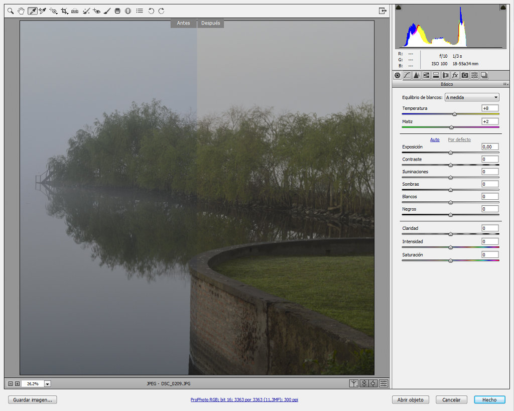Switch to the Detail panel tab

pyautogui.click(x=417, y=75)
